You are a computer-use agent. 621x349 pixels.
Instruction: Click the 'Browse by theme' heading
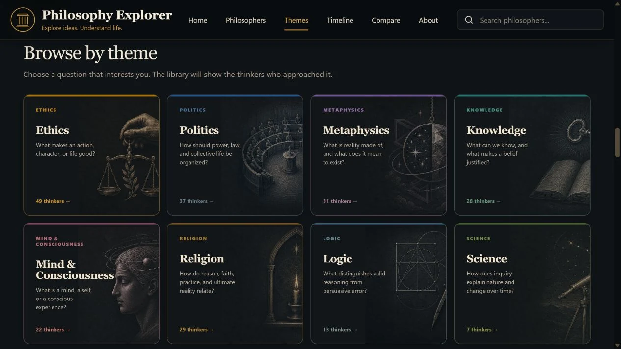[90, 53]
